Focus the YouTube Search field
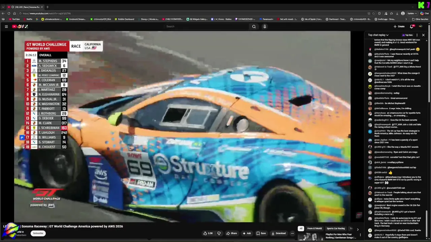The width and height of the screenshot is (431, 242). click(x=207, y=27)
